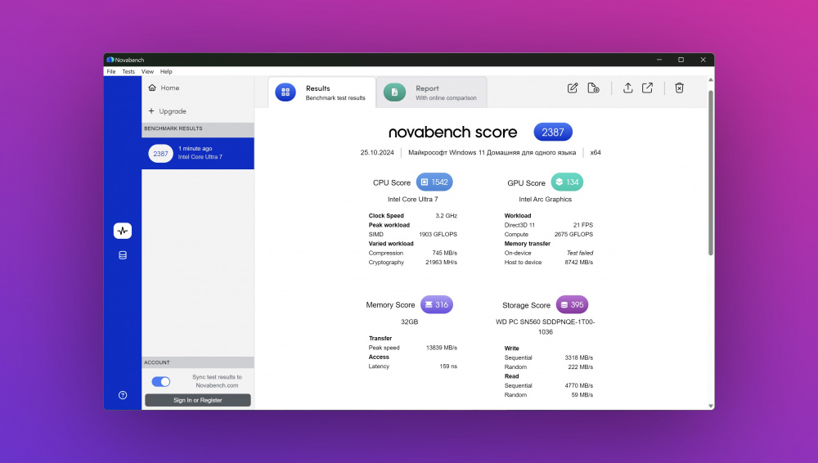Open the Help menu
Screen dimensions: 818x463
[166, 71]
